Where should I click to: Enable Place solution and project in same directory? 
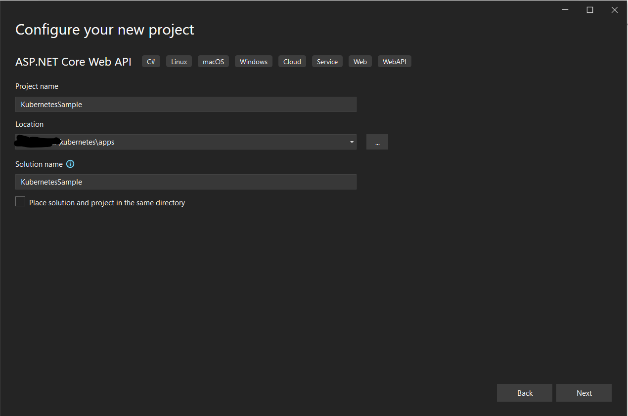coord(20,201)
